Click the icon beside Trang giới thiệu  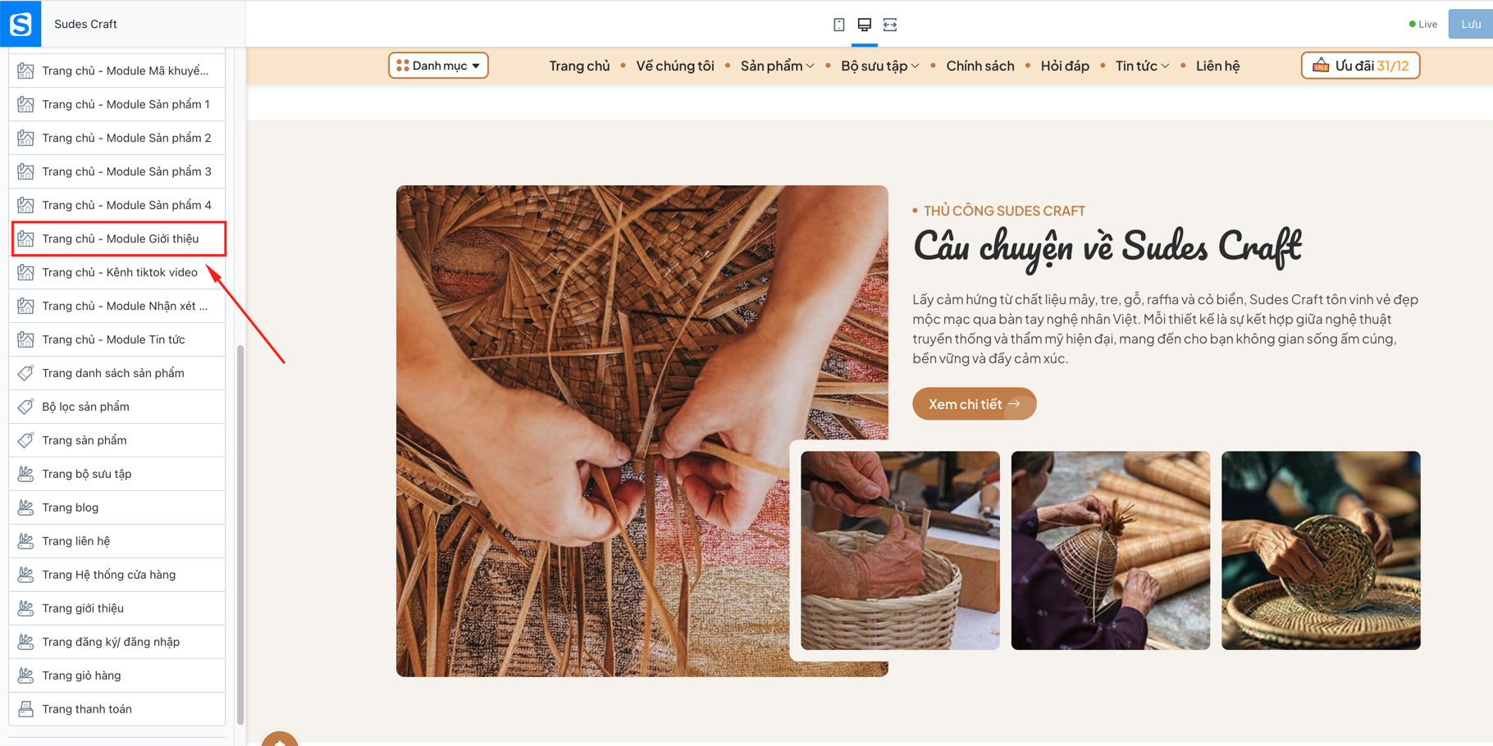26,608
